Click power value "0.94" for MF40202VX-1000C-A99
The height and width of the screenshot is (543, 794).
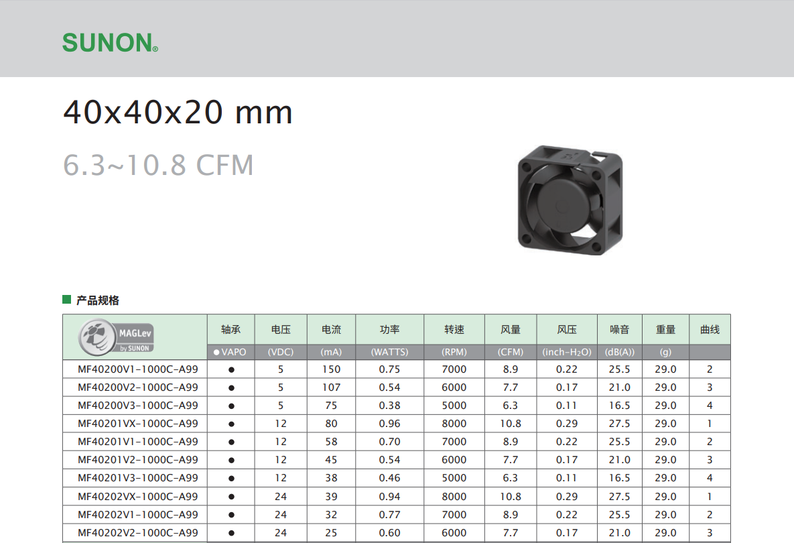tap(389, 496)
